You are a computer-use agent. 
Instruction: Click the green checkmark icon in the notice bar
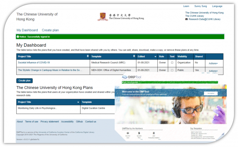(x=18, y=37)
